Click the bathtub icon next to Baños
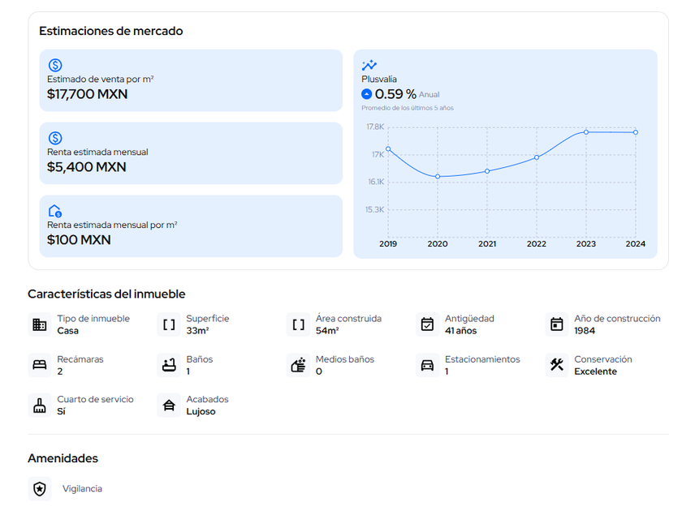This screenshot has width=682, height=511. 169,365
